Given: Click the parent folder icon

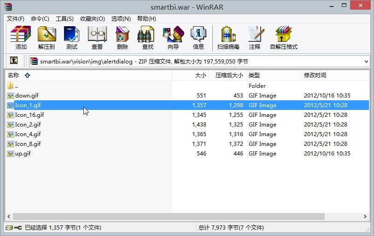Looking at the screenshot, I should click(10, 86).
